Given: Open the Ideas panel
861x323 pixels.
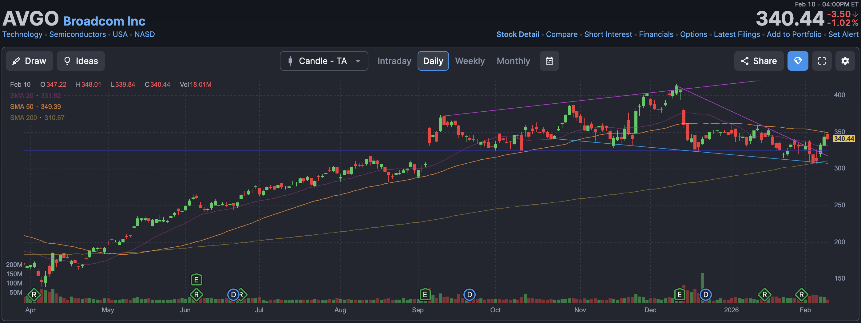Looking at the screenshot, I should [x=81, y=61].
